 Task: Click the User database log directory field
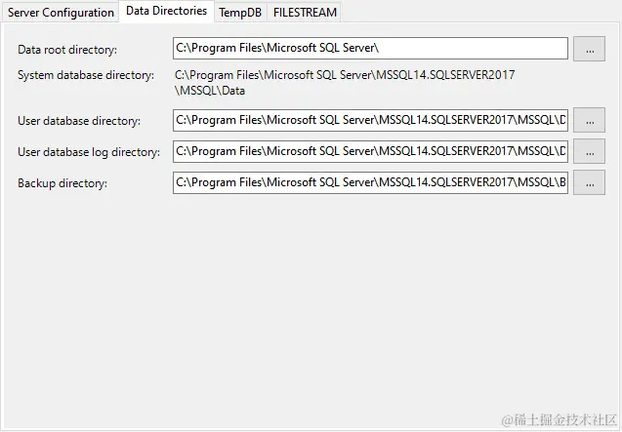tap(370, 151)
